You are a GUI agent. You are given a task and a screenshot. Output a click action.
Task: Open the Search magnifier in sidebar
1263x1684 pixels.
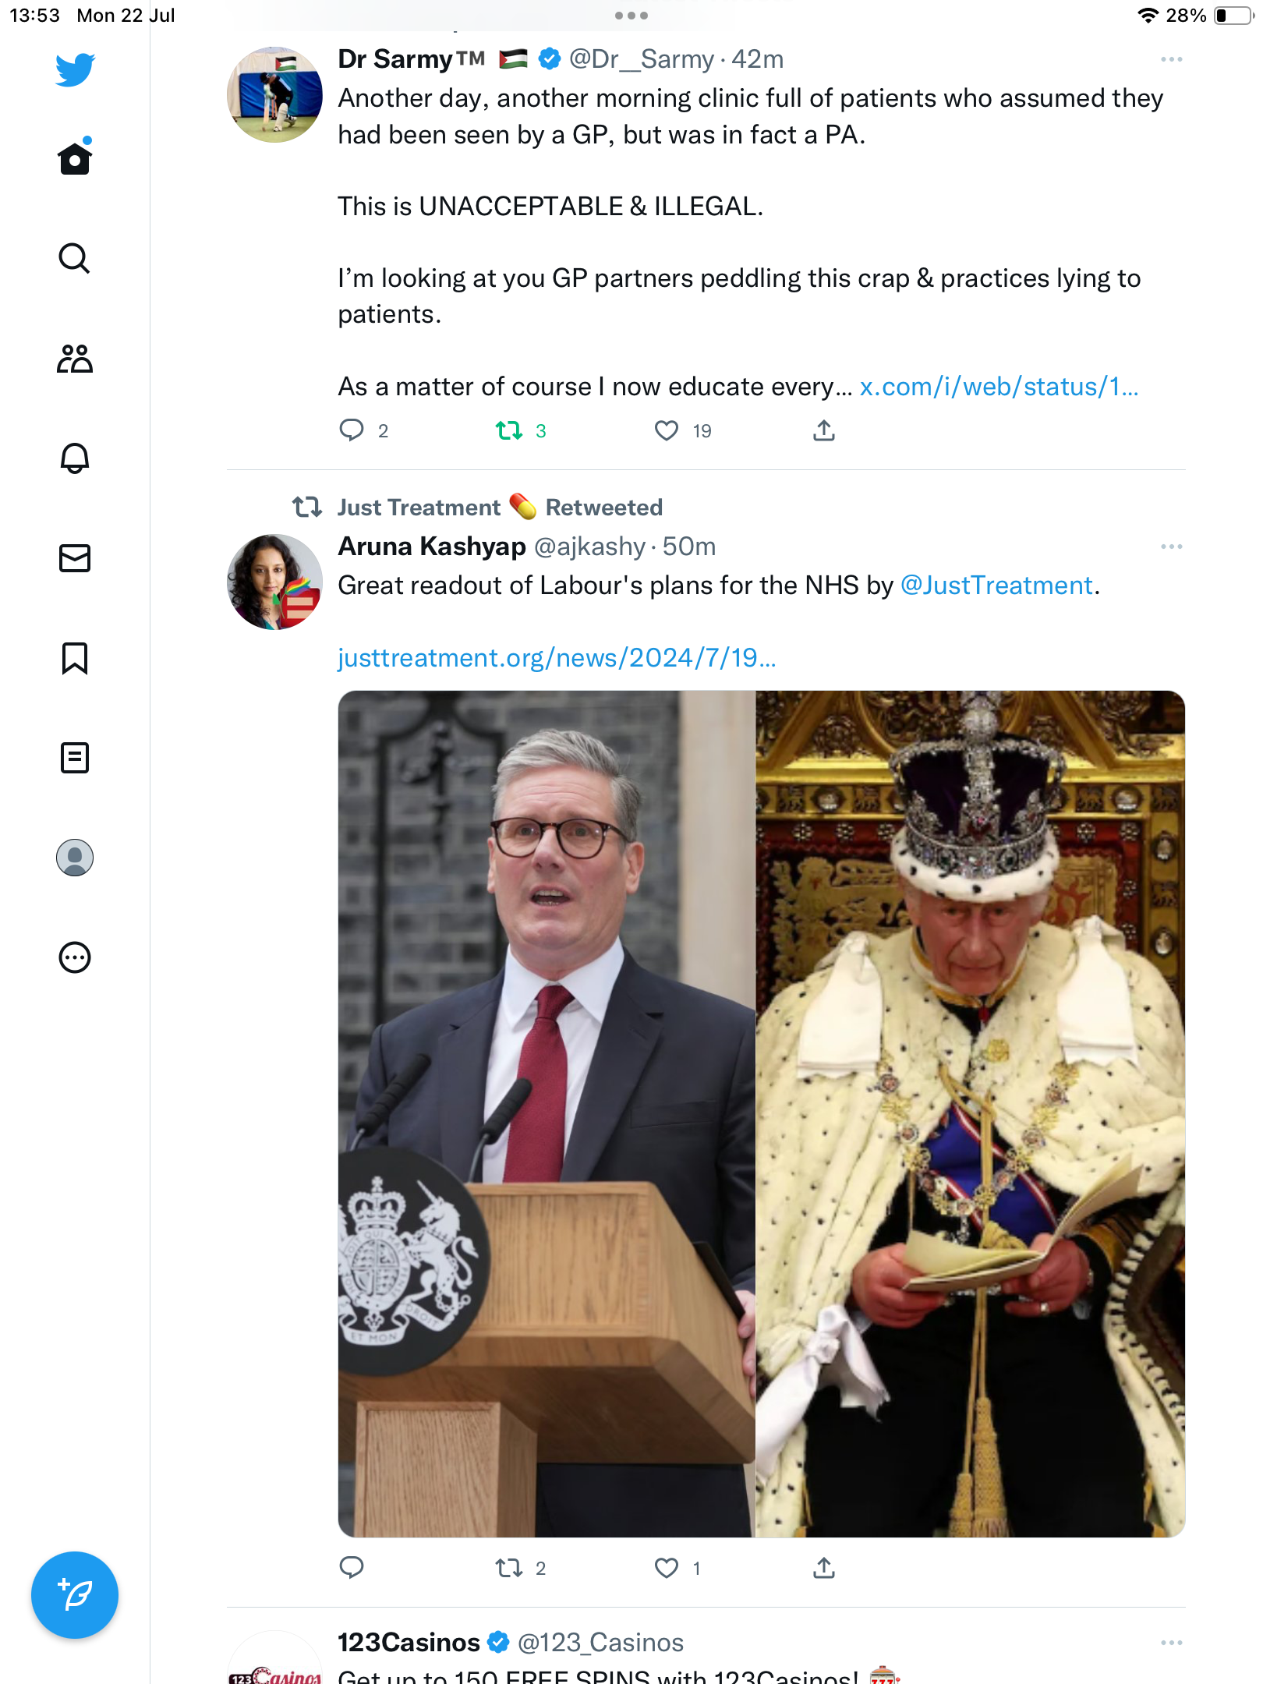pos(75,259)
